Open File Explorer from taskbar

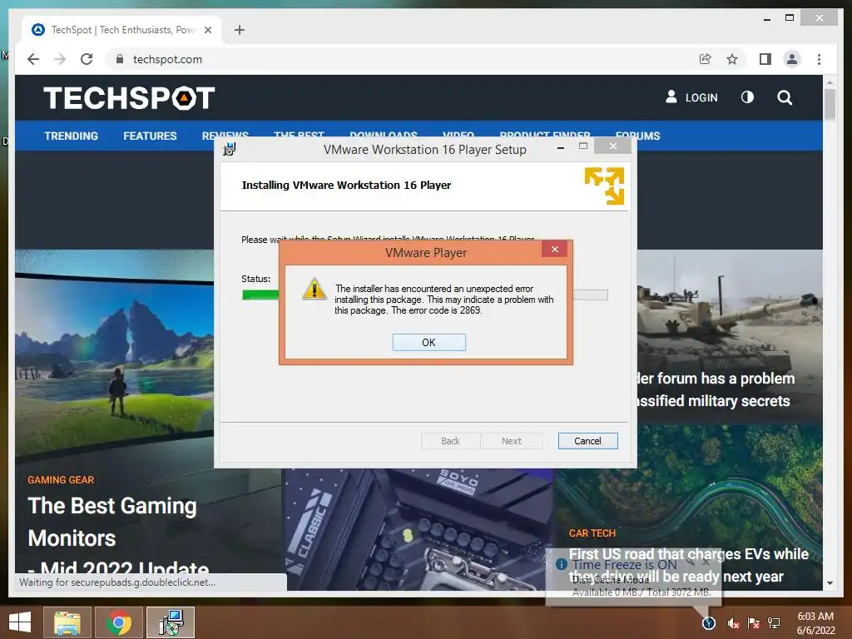tap(67, 622)
